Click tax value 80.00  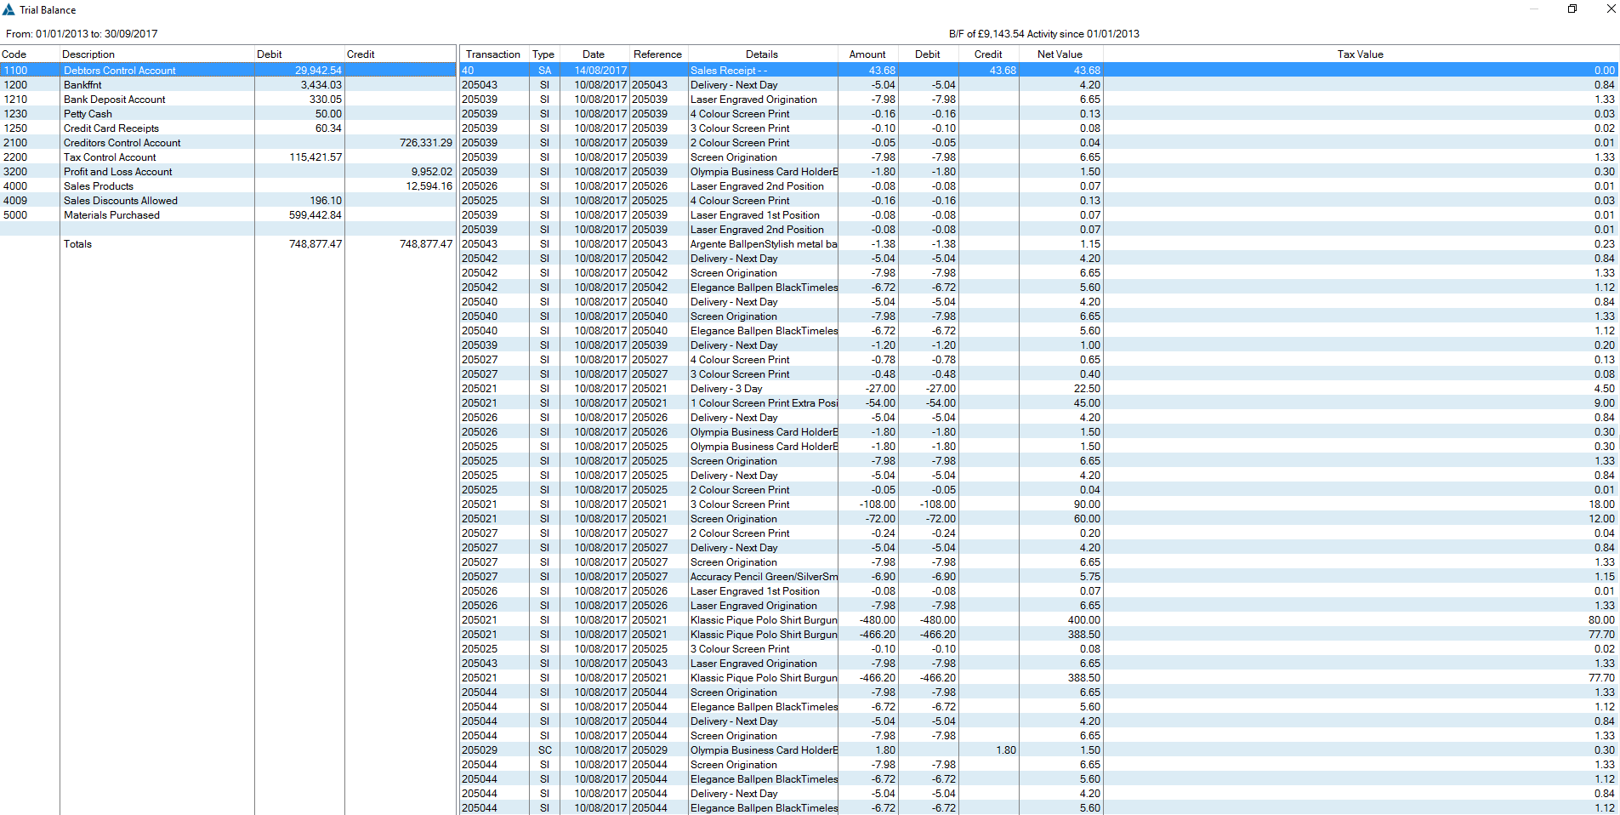(x=1601, y=620)
